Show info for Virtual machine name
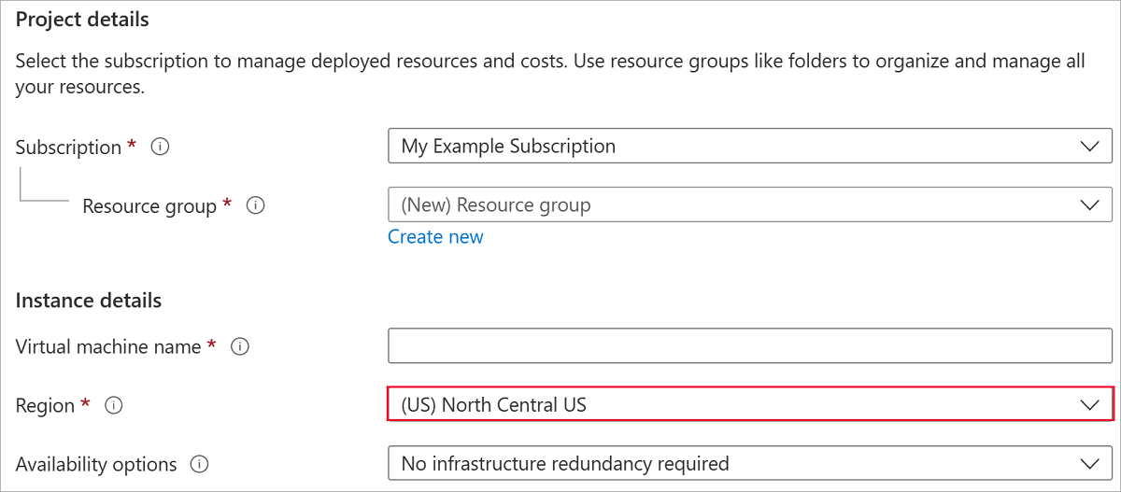This screenshot has height=492, width=1121. tap(239, 346)
